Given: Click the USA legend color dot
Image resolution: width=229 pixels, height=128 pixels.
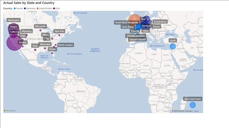Looking at the screenshot, I should [54, 9].
